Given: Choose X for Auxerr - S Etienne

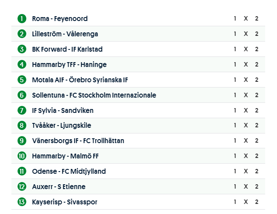Looking at the screenshot, I should 246,186.
